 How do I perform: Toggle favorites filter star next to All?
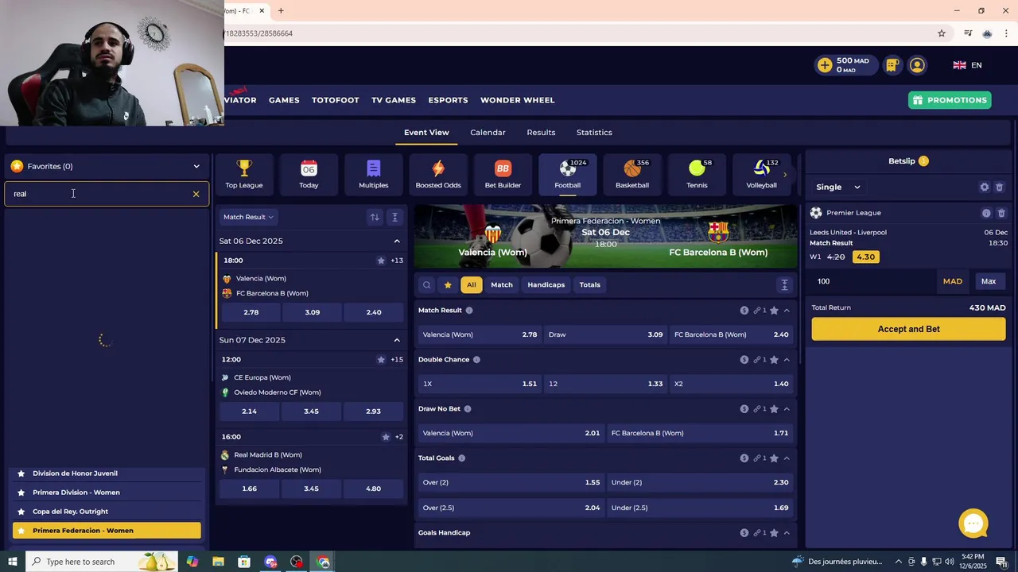coord(448,284)
